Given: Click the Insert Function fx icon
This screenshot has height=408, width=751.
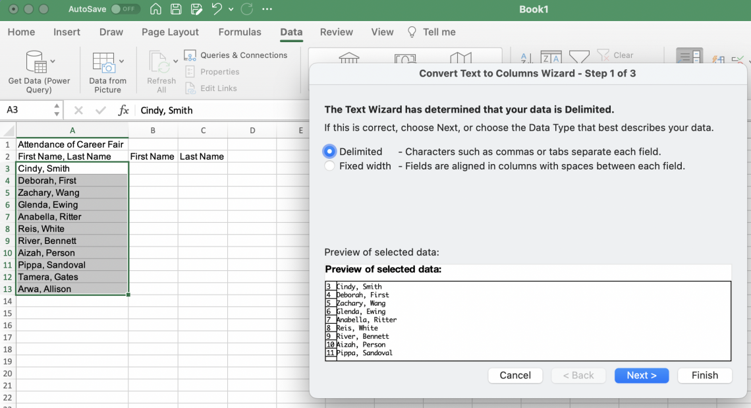Looking at the screenshot, I should pos(123,110).
